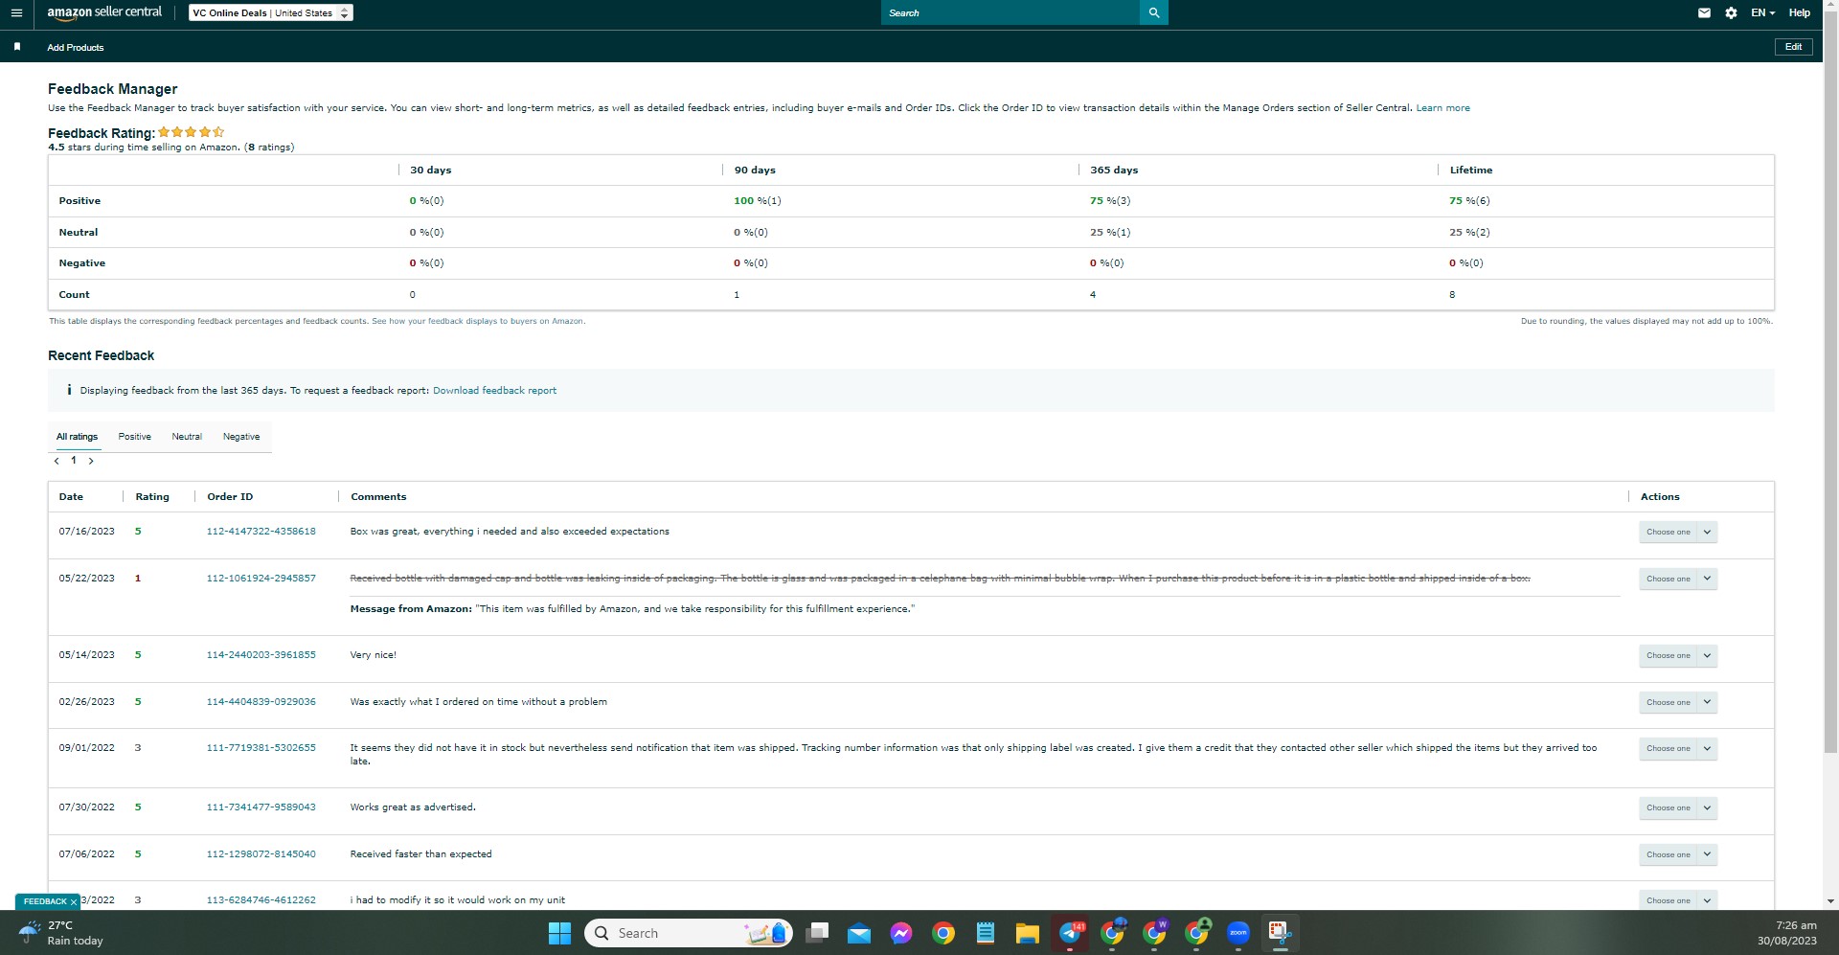This screenshot has height=955, width=1839.
Task: Switch to the Positive tab
Action: (x=134, y=437)
